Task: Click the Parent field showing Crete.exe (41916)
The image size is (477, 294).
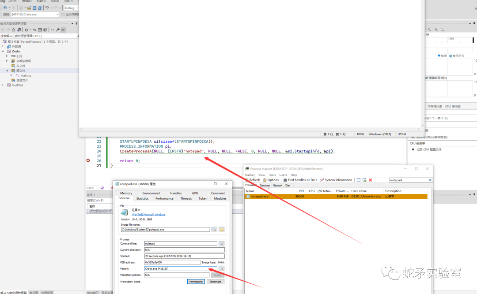Action: pyautogui.click(x=181, y=268)
